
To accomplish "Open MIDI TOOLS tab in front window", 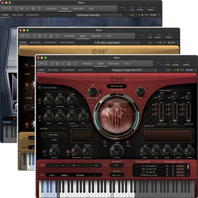I will [x=53, y=70].
